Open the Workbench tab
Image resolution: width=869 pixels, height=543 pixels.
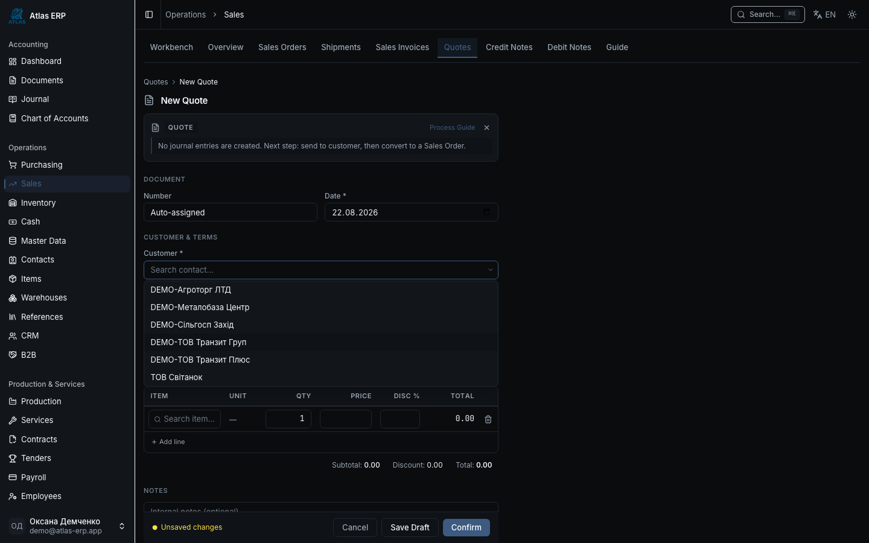171,48
